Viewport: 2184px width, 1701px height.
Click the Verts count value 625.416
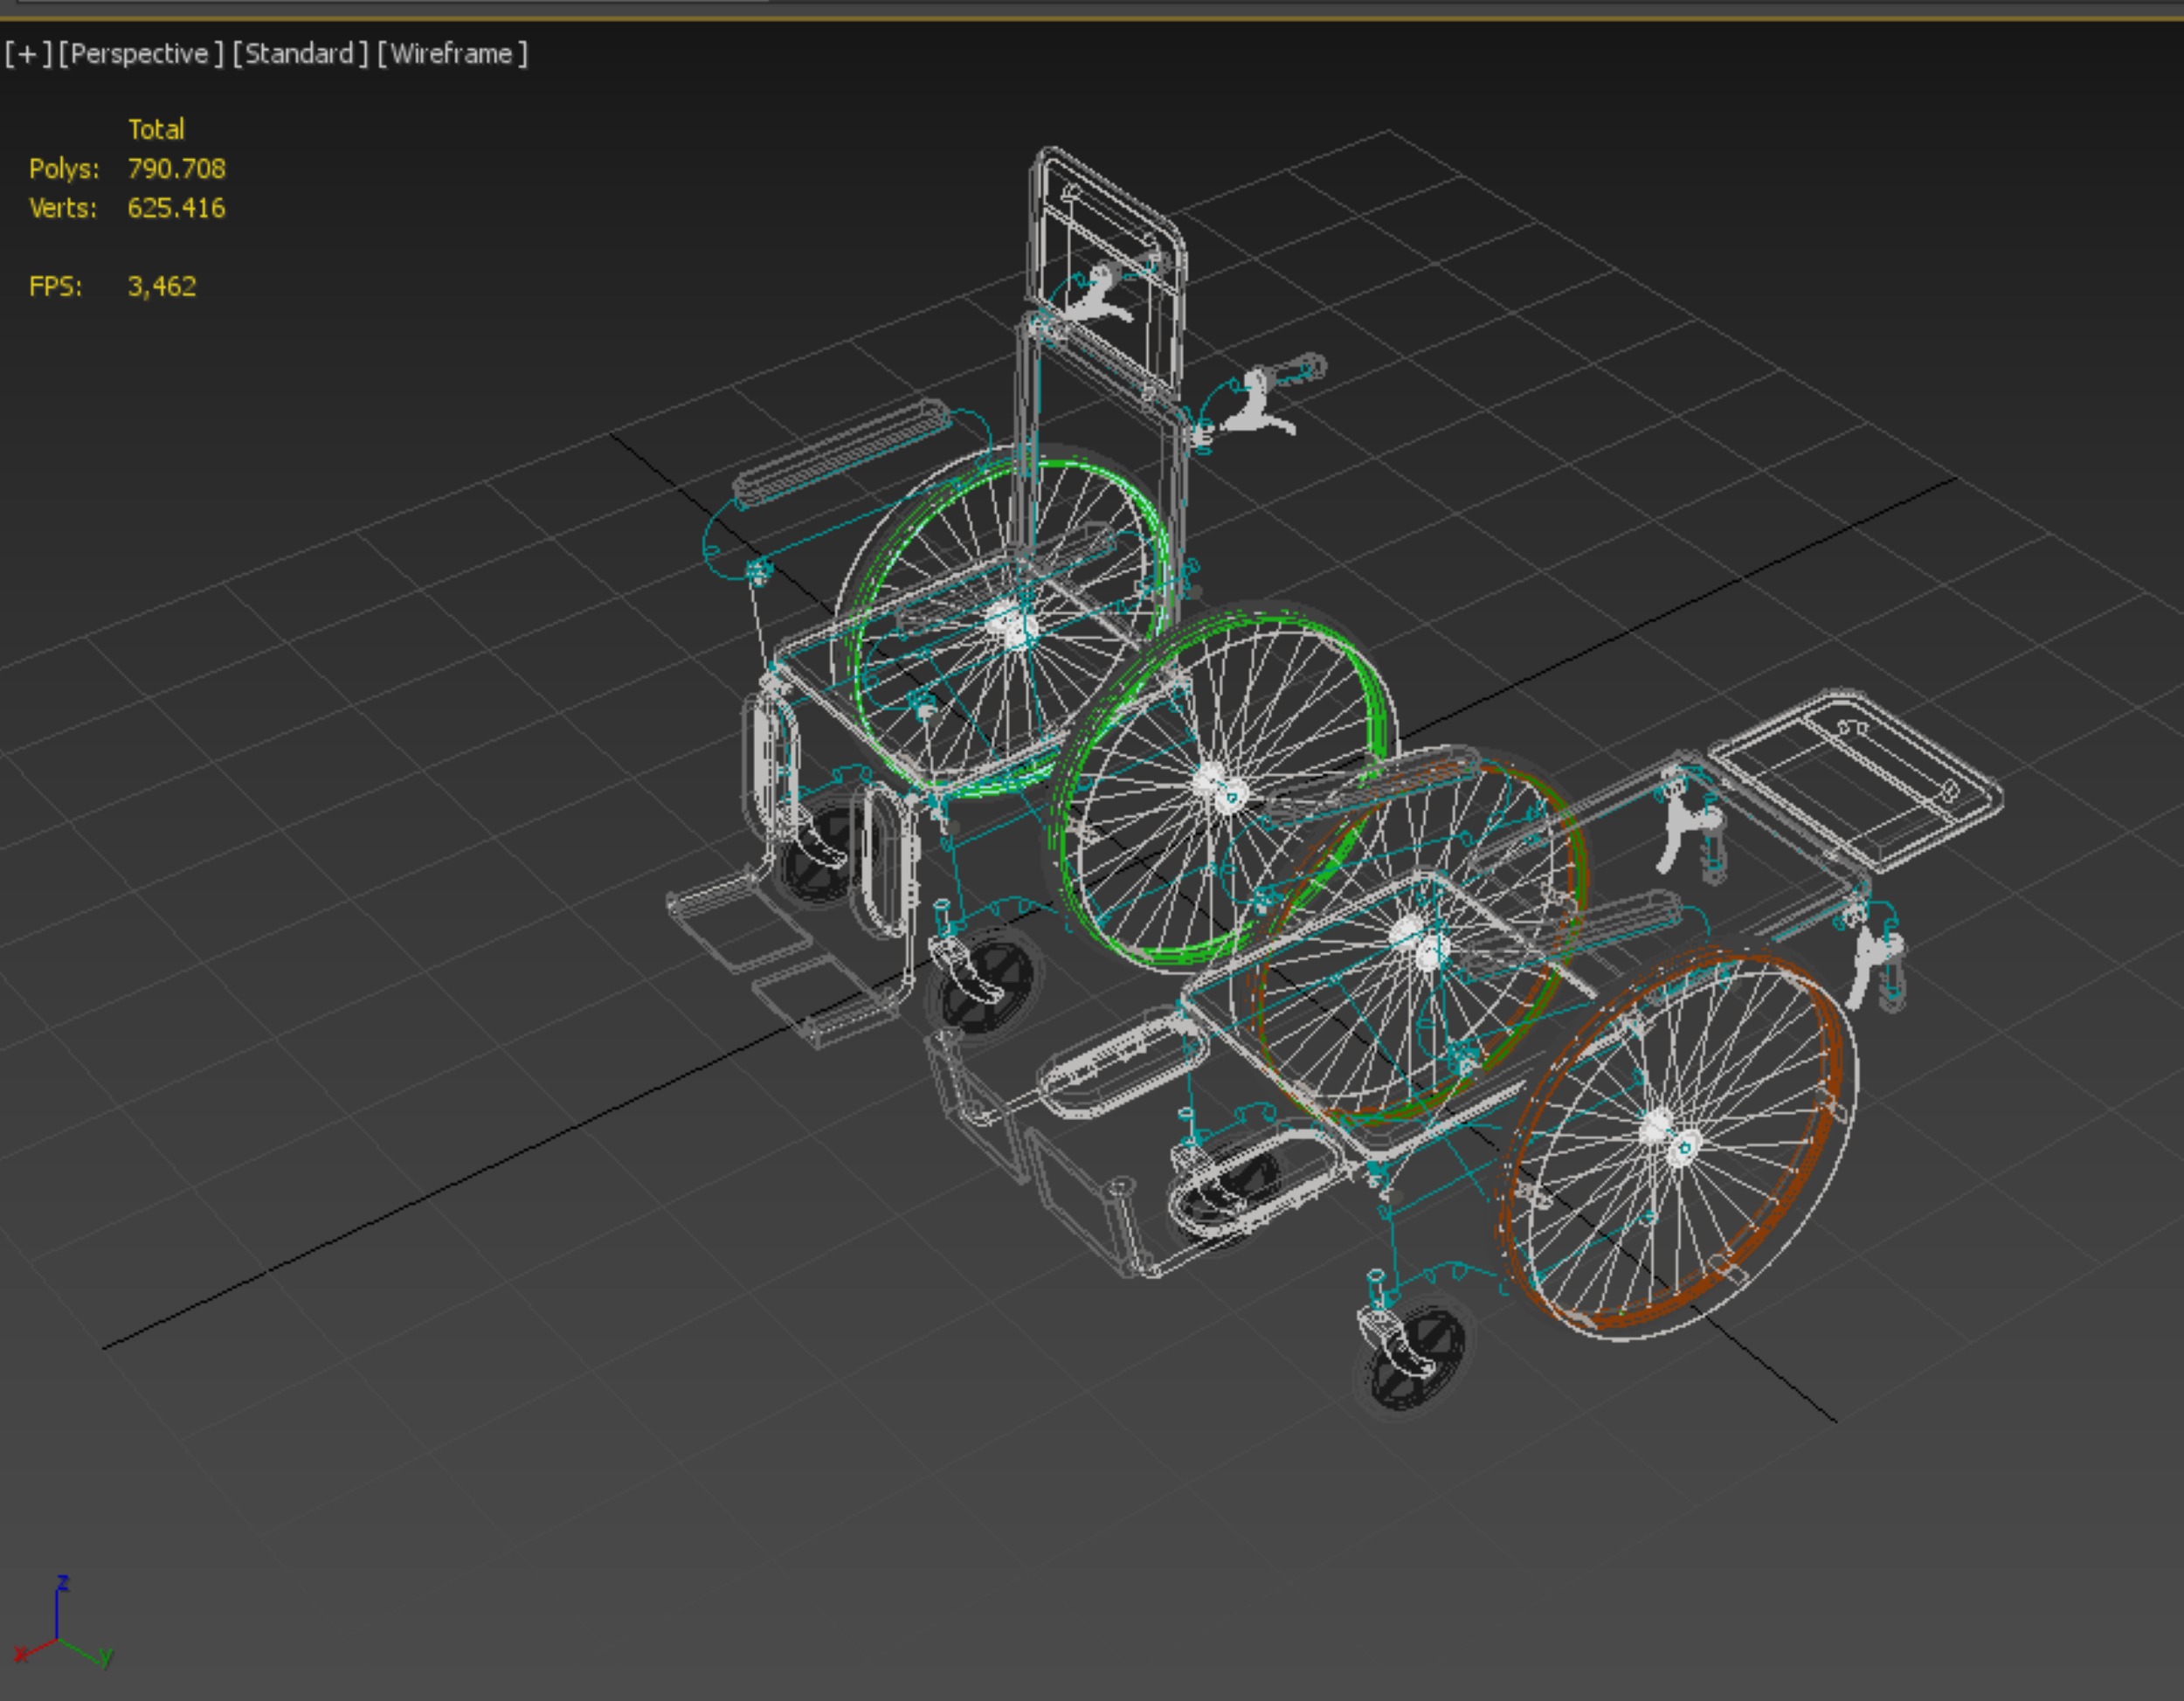(176, 208)
